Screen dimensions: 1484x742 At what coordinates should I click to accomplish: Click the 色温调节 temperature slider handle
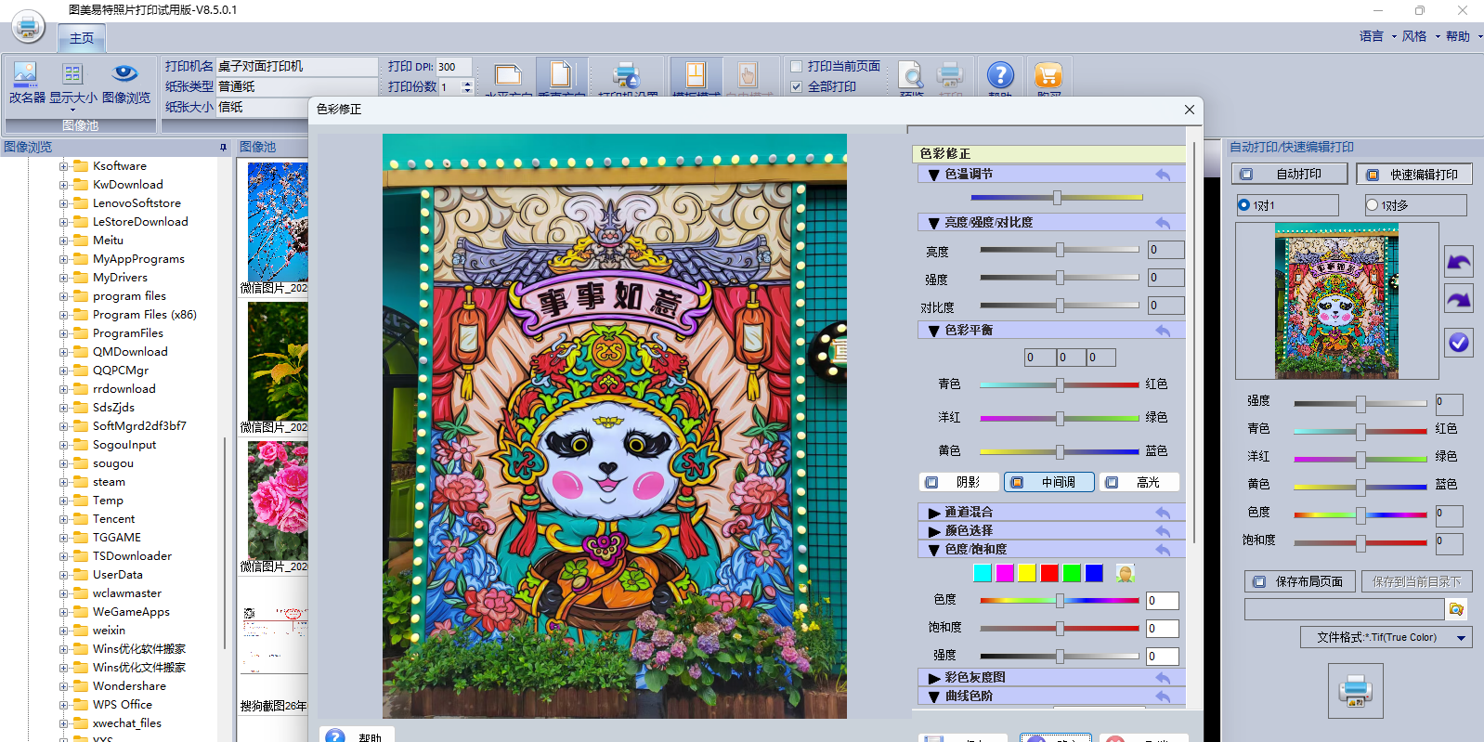[x=1057, y=197]
